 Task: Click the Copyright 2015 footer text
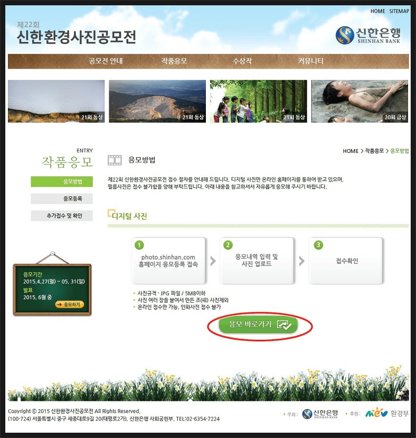(x=74, y=411)
